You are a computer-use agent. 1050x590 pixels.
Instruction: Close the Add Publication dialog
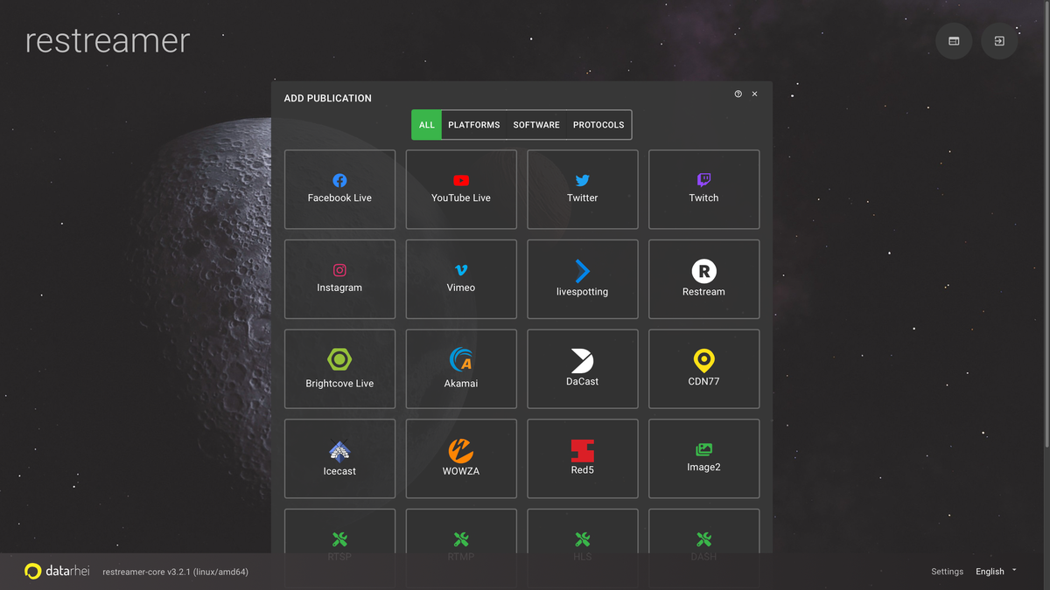(755, 94)
